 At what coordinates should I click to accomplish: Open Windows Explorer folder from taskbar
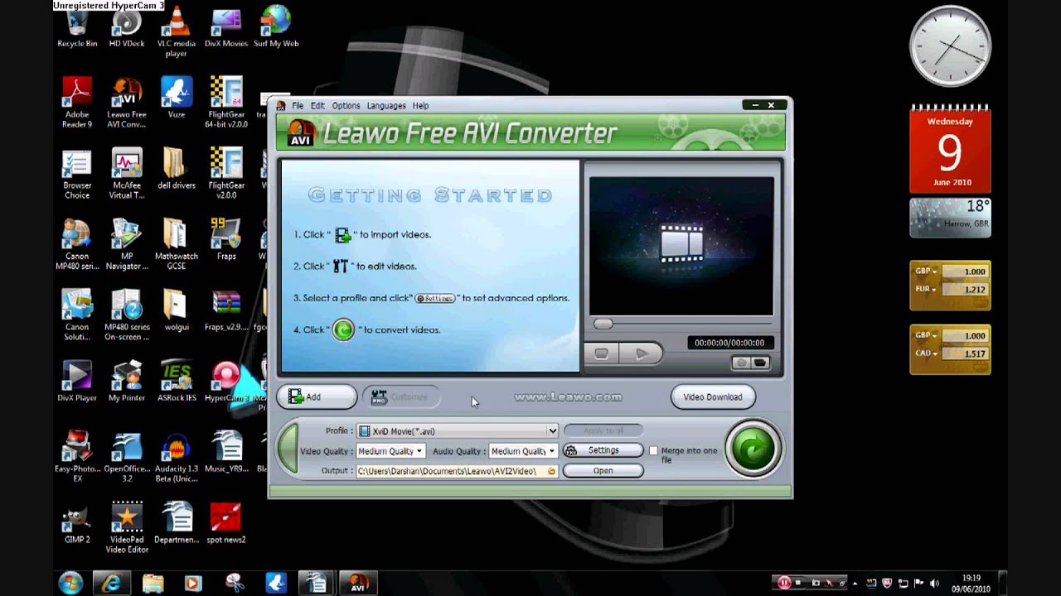pos(153,583)
